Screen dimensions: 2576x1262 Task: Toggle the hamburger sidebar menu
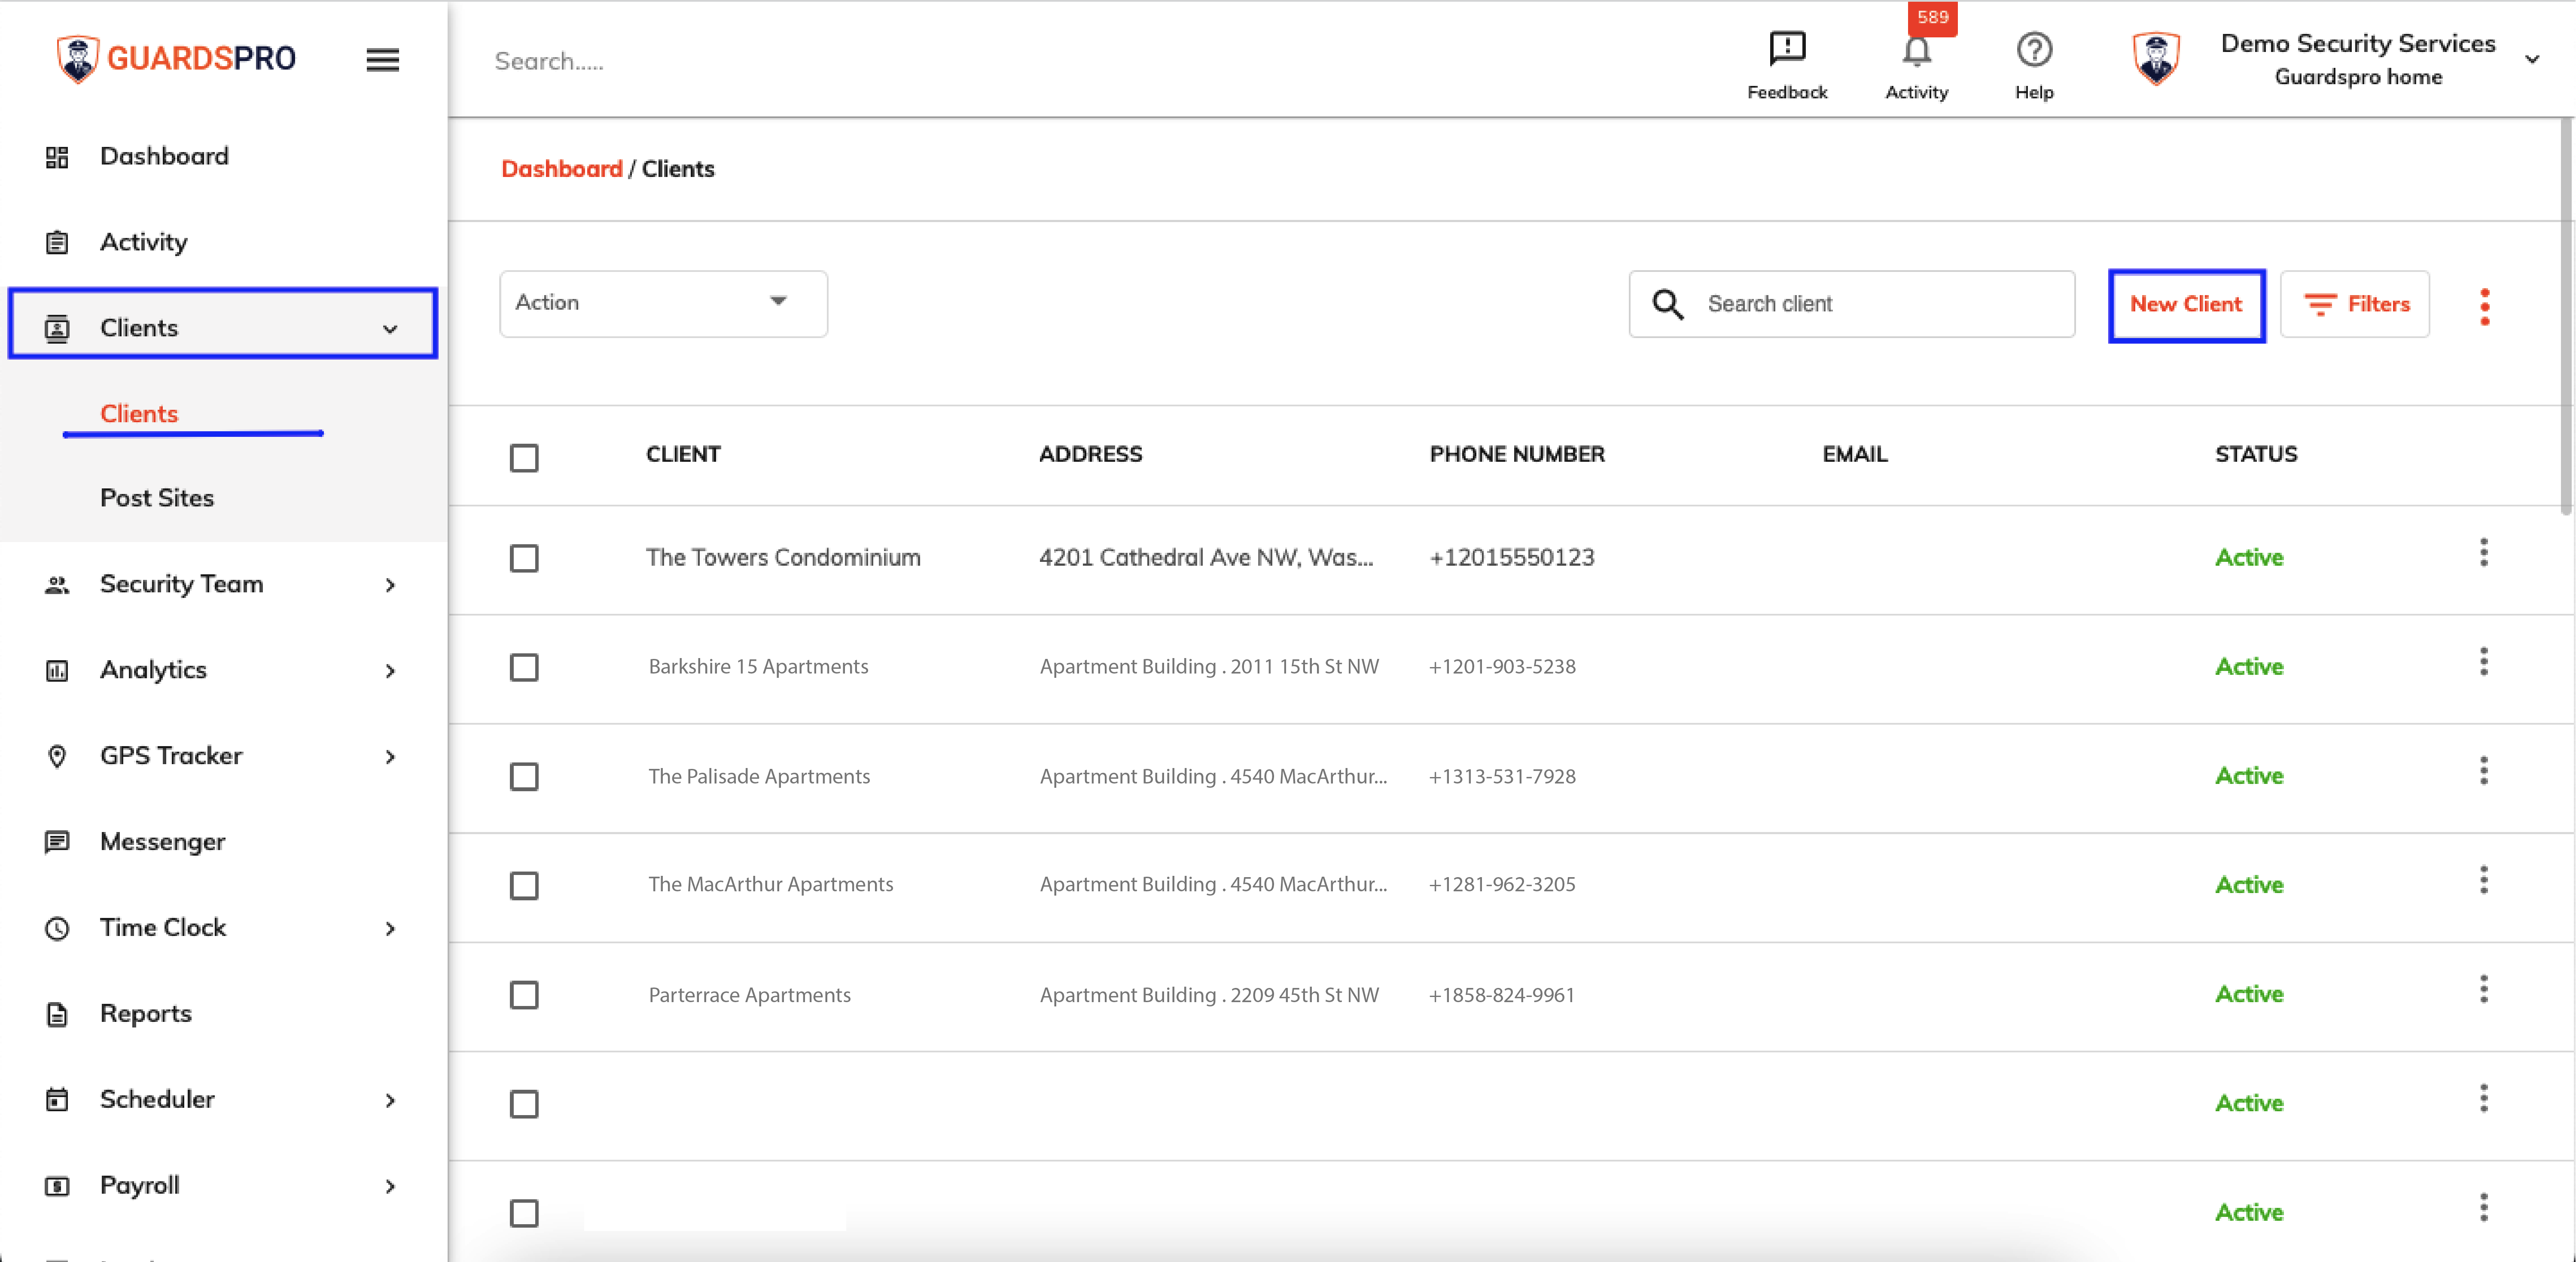pyautogui.click(x=382, y=60)
